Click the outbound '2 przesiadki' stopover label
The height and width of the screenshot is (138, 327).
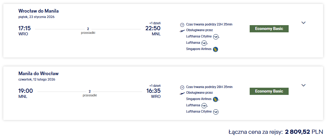88,31
